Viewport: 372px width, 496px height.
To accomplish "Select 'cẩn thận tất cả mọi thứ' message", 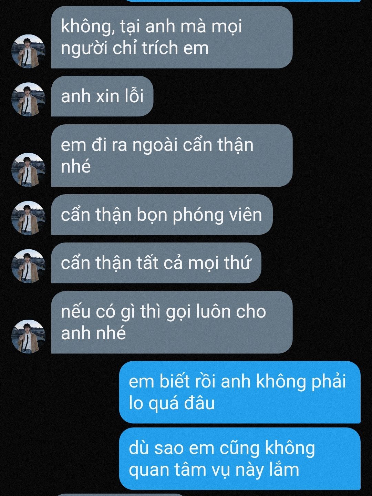I will coord(156,263).
